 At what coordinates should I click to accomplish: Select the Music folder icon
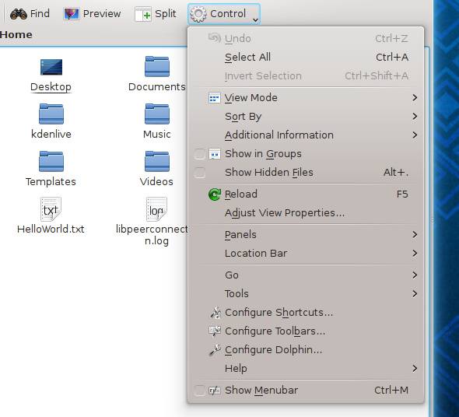point(157,114)
